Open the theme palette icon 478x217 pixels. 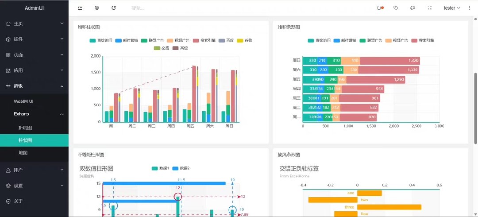point(412,8)
